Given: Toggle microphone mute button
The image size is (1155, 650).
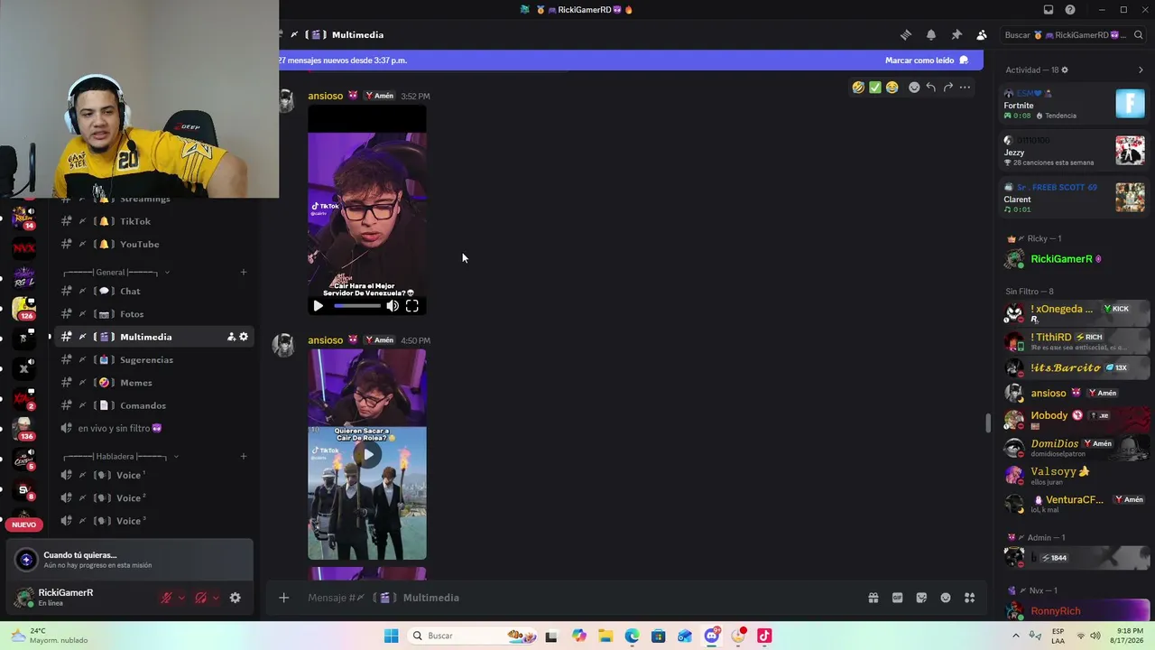Looking at the screenshot, I should 166,598.
